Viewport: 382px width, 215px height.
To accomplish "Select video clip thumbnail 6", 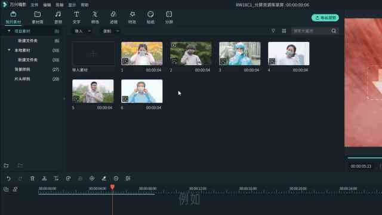I will pyautogui.click(x=142, y=91).
